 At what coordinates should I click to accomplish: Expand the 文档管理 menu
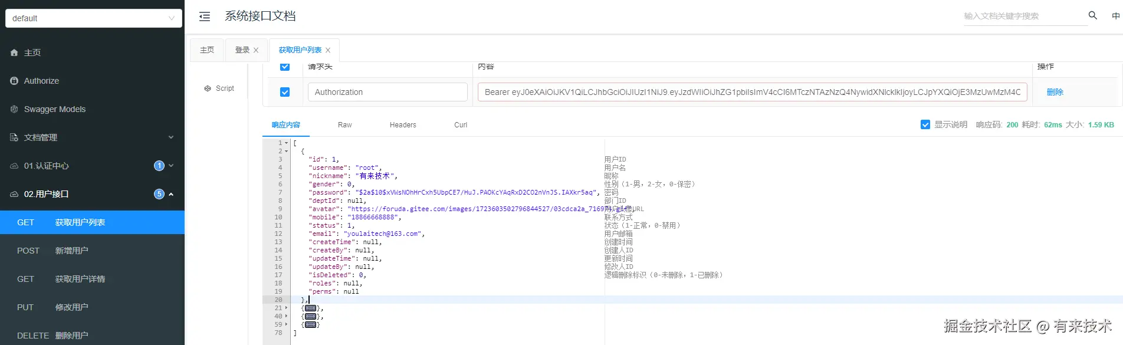pyautogui.click(x=171, y=137)
